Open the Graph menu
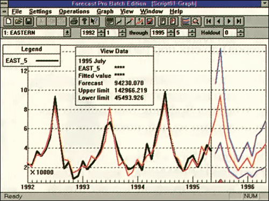The image size is (269, 201). tap(105, 11)
